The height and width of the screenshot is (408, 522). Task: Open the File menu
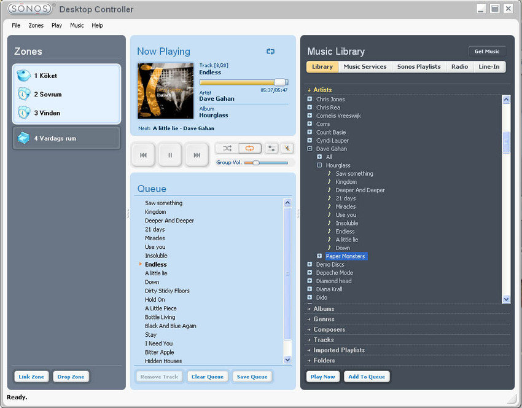click(x=16, y=25)
